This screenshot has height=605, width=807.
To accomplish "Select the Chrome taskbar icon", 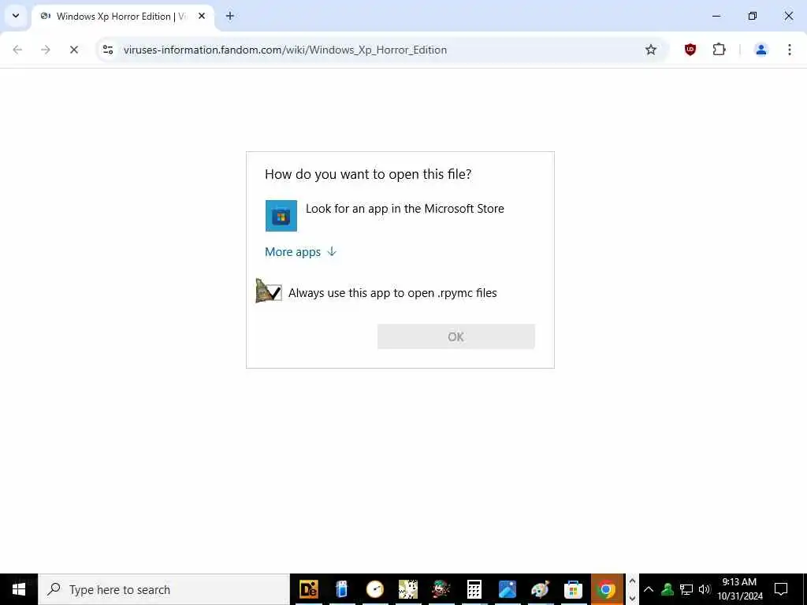I will point(607,589).
